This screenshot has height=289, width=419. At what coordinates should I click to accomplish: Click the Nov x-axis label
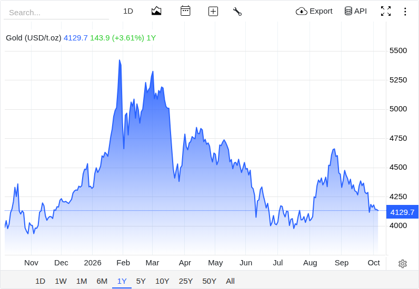31,263
